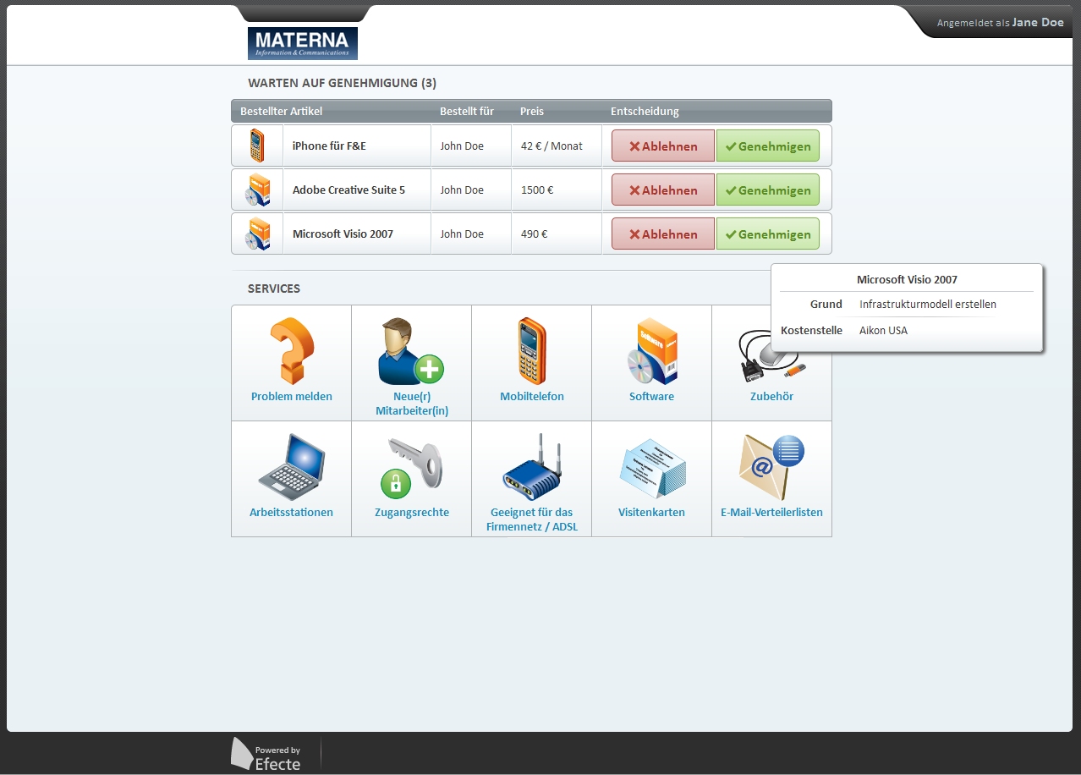Click the Entscheidung column header
The height and width of the screenshot is (775, 1081).
(x=645, y=111)
